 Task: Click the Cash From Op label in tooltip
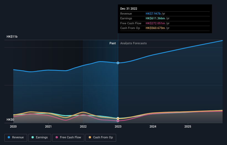click(x=130, y=28)
